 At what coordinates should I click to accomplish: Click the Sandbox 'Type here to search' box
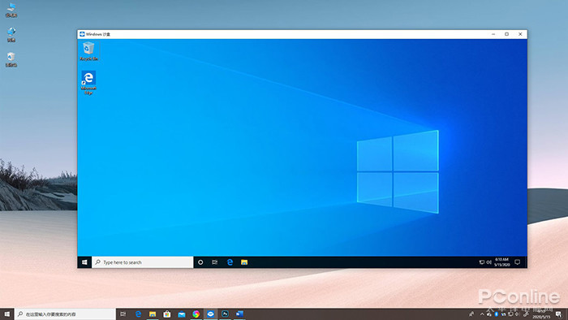tap(142, 262)
